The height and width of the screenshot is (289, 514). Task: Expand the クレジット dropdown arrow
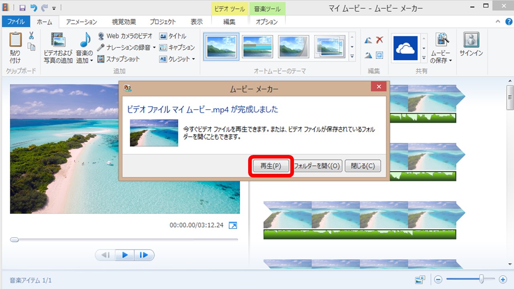coord(193,59)
